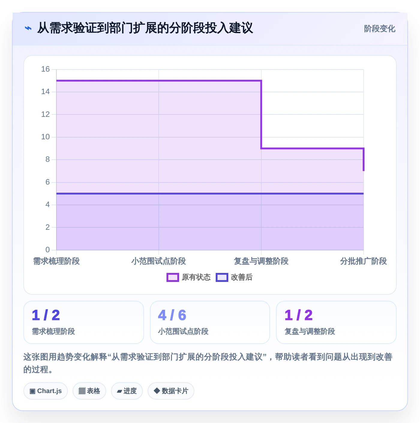Viewport: 420px width, 423px height.
Task: Toggle the 改善后 legend swatch
Action: [x=222, y=277]
